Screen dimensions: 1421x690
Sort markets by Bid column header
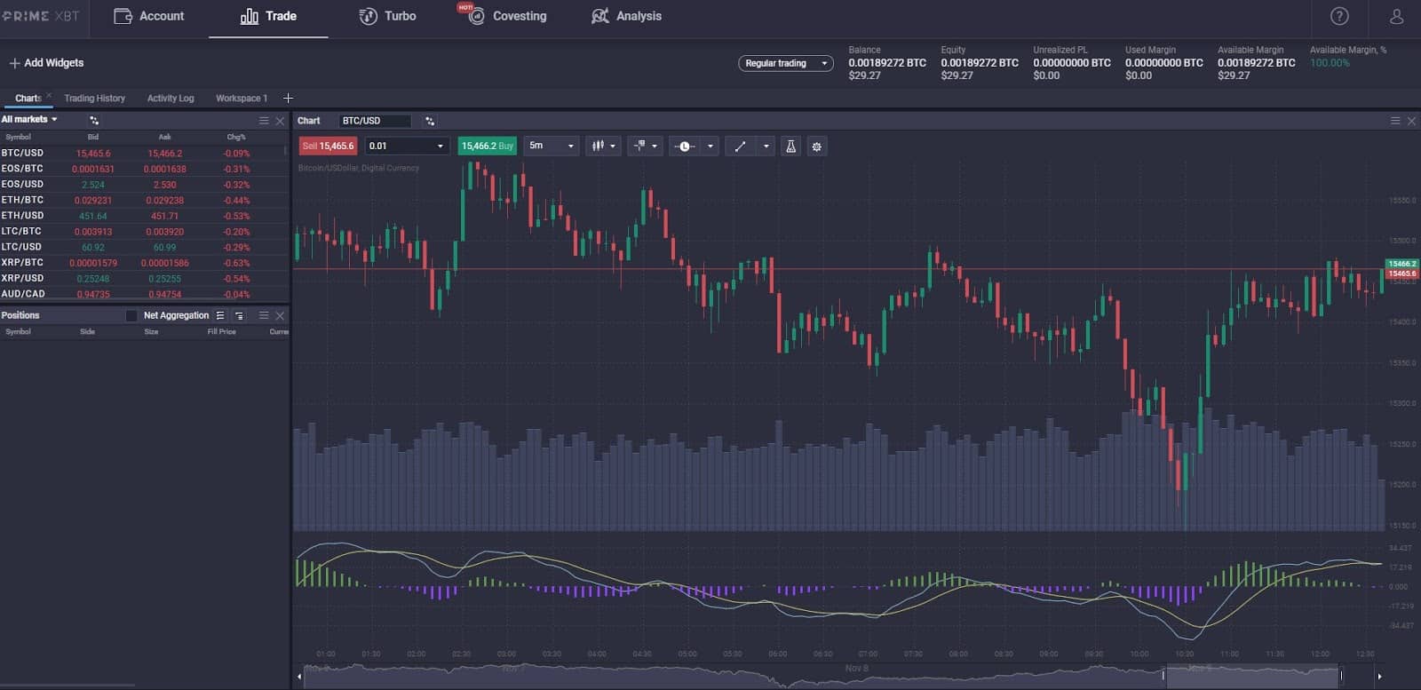[x=93, y=137]
